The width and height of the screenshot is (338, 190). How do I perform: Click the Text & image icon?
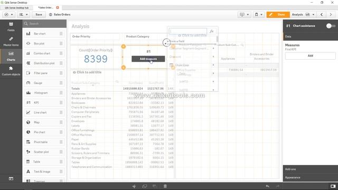click(28, 172)
